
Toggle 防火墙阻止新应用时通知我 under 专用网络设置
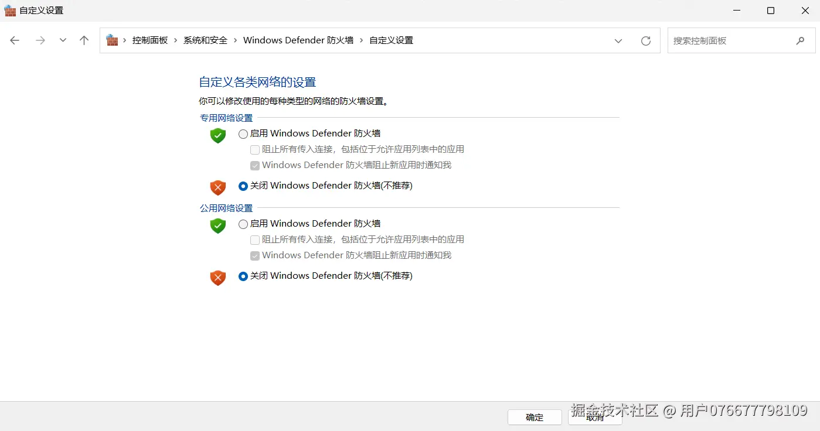[255, 166]
